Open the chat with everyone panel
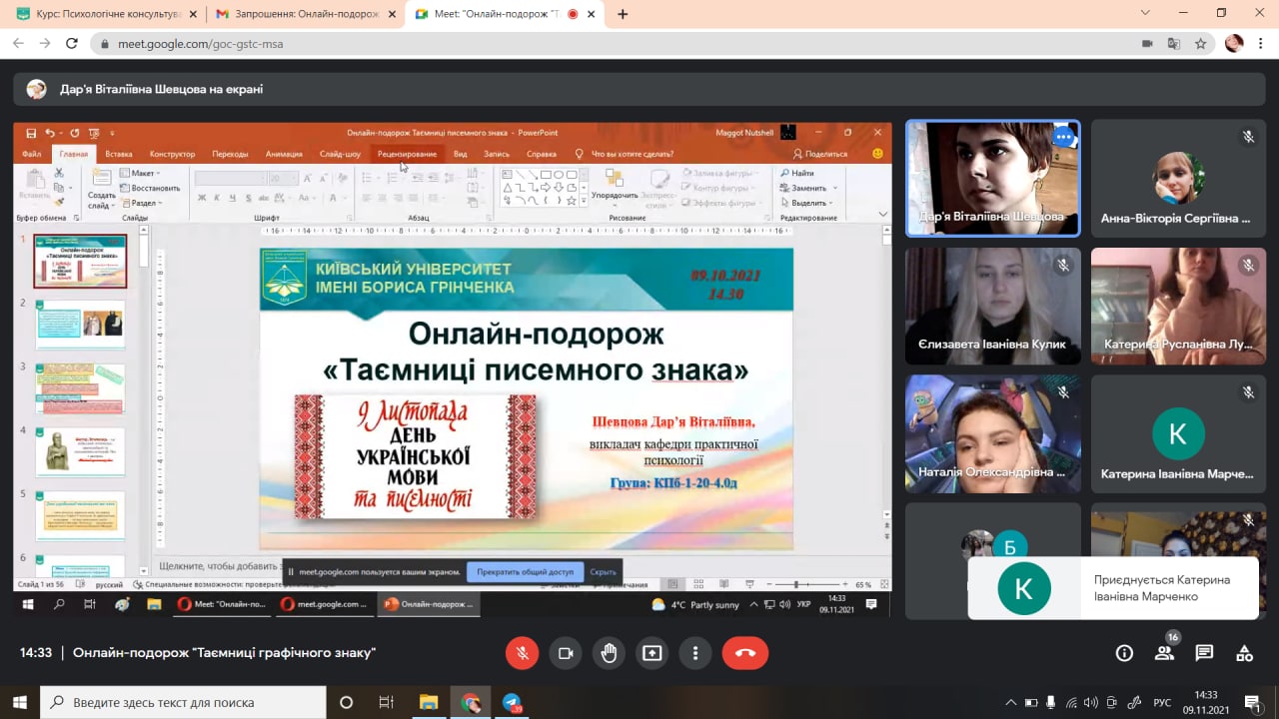Viewport: 1279px width, 719px height. pos(1204,653)
